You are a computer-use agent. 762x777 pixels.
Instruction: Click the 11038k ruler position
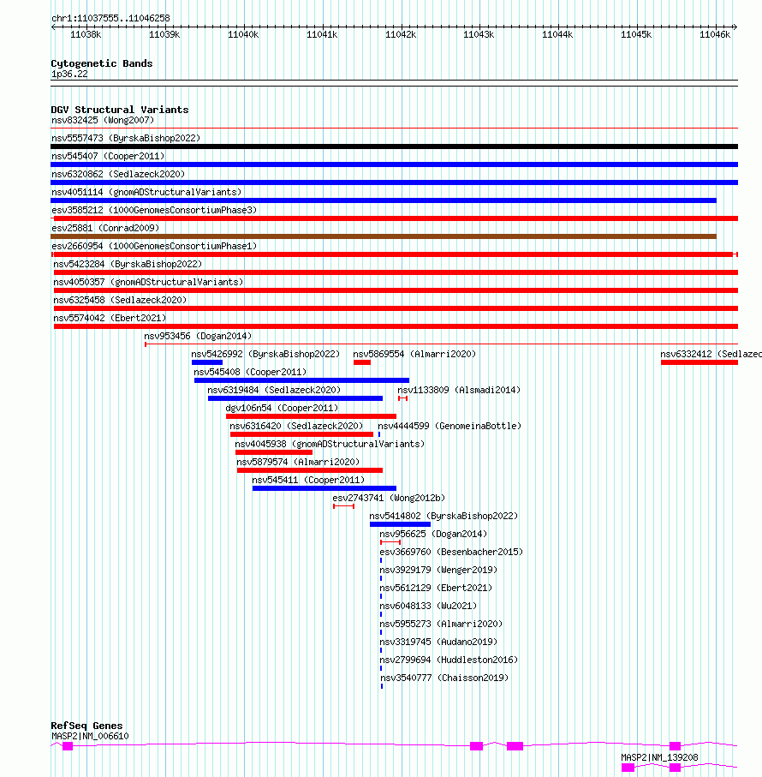click(86, 34)
